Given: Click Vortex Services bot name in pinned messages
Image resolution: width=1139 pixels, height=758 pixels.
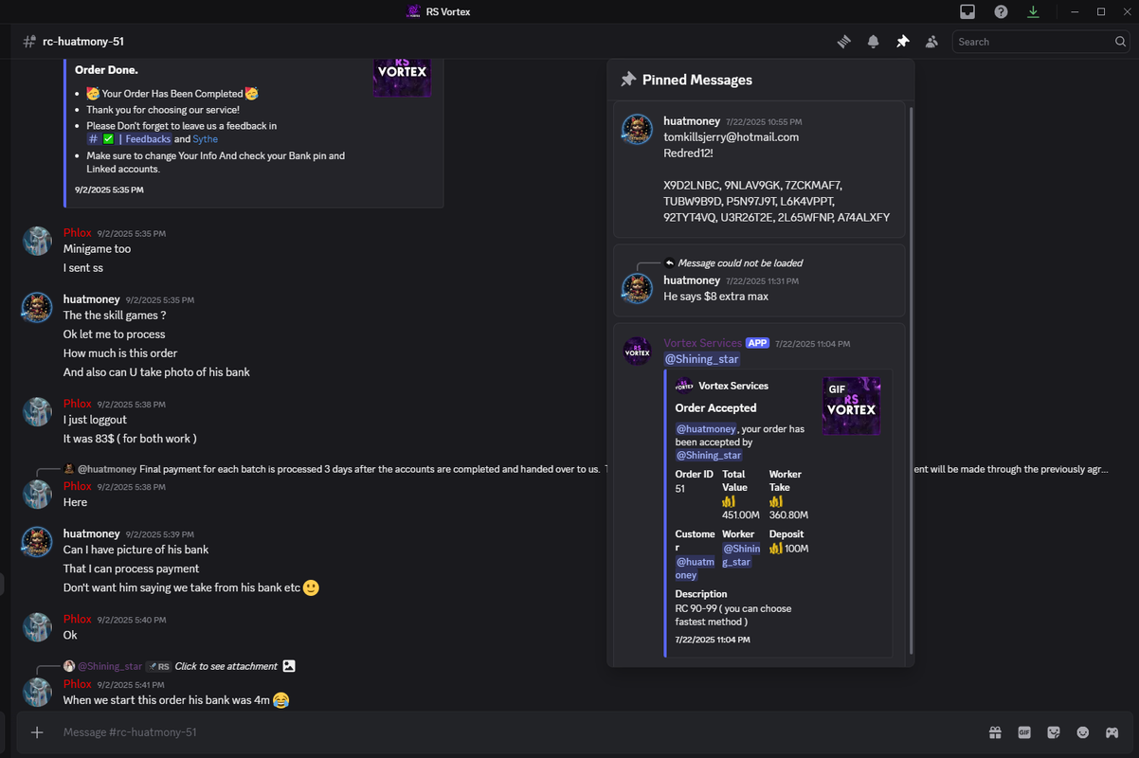Looking at the screenshot, I should coord(702,343).
